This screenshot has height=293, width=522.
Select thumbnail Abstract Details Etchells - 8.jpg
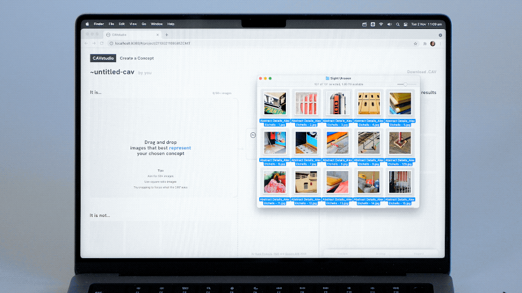tap(337, 143)
